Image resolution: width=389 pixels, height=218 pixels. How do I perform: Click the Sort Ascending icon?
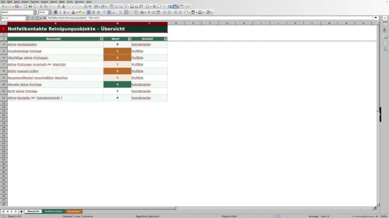point(116,7)
